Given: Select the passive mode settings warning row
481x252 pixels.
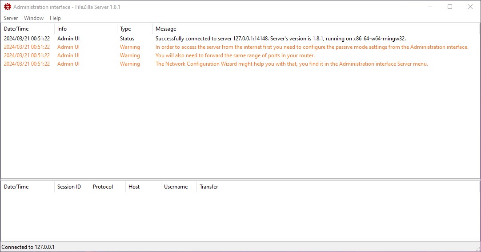Looking at the screenshot, I should coord(312,47).
